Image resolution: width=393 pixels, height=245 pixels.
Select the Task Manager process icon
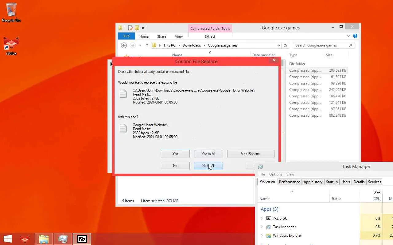click(x=269, y=227)
